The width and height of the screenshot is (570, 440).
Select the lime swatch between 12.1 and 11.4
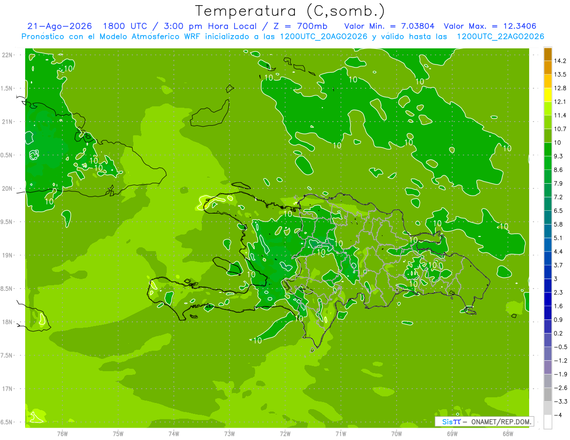coord(548,109)
